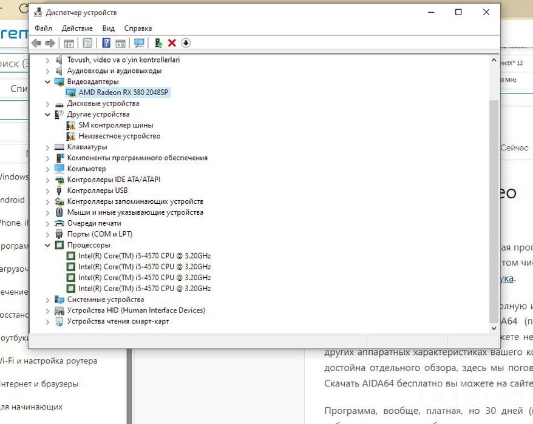Image resolution: width=533 pixels, height=424 pixels.
Task: Expand the Системные устройства category
Action: click(x=47, y=300)
